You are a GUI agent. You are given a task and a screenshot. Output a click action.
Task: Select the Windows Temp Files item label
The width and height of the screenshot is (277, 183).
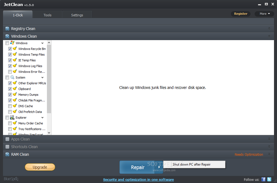pos(31,55)
